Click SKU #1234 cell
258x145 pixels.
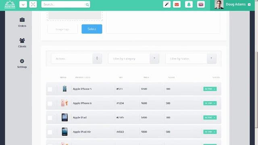(120, 103)
